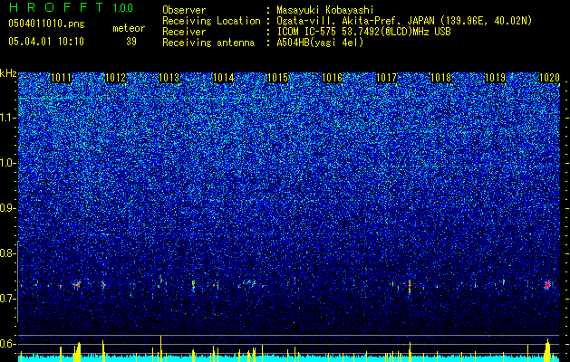Click the 1020 time marker
This screenshot has height=362, width=570.
pyautogui.click(x=549, y=78)
